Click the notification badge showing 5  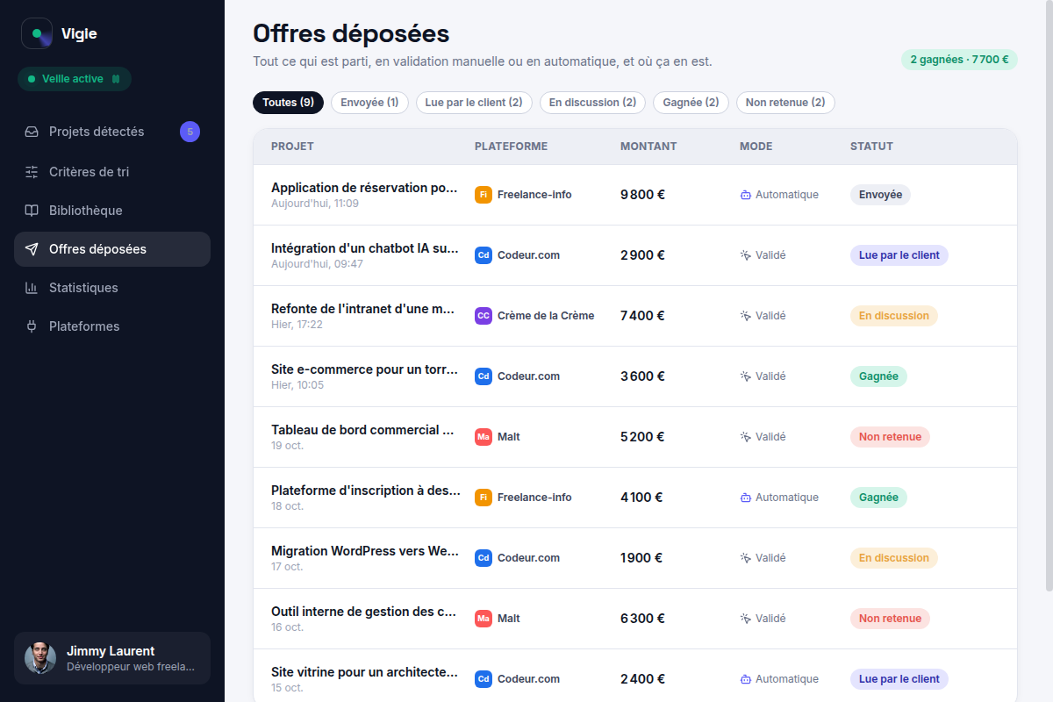[190, 132]
